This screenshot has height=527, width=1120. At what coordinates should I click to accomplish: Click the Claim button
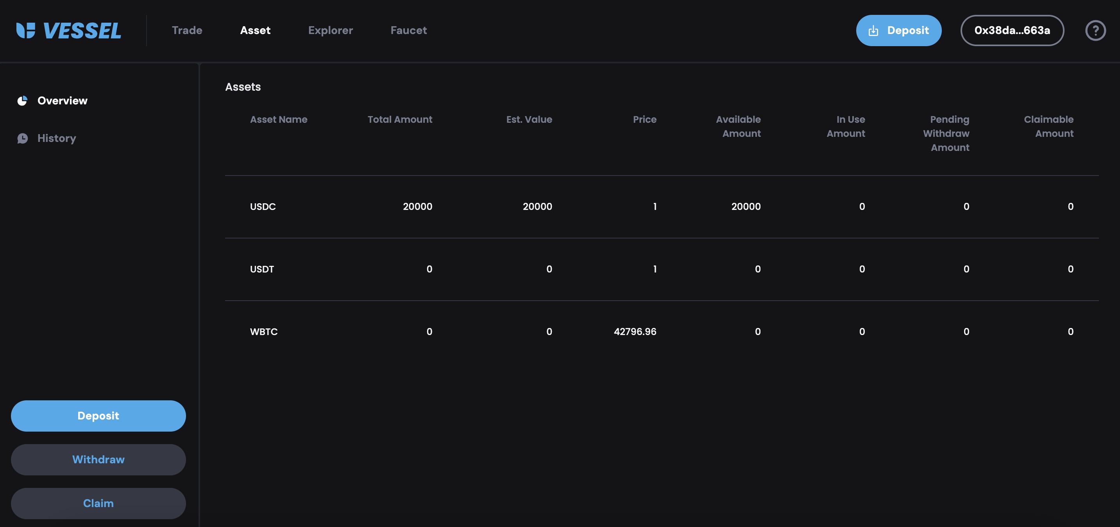pyautogui.click(x=98, y=503)
